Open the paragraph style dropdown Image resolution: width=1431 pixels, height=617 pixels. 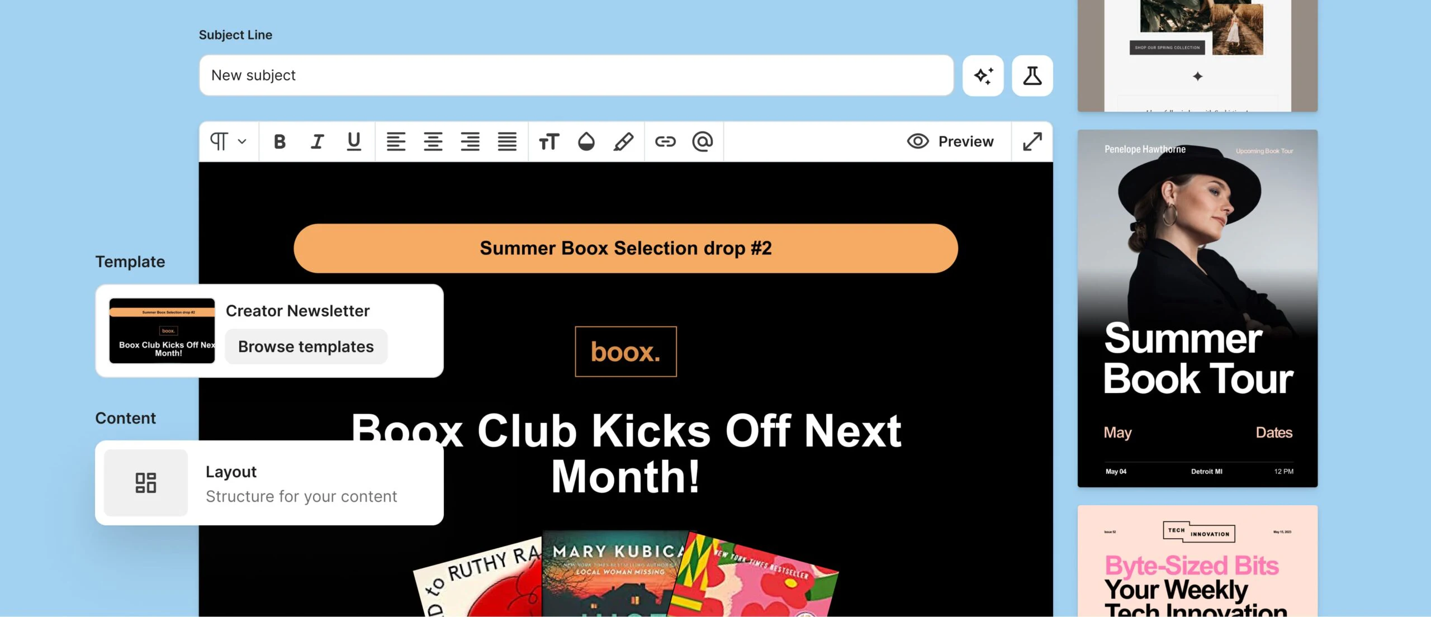point(228,142)
